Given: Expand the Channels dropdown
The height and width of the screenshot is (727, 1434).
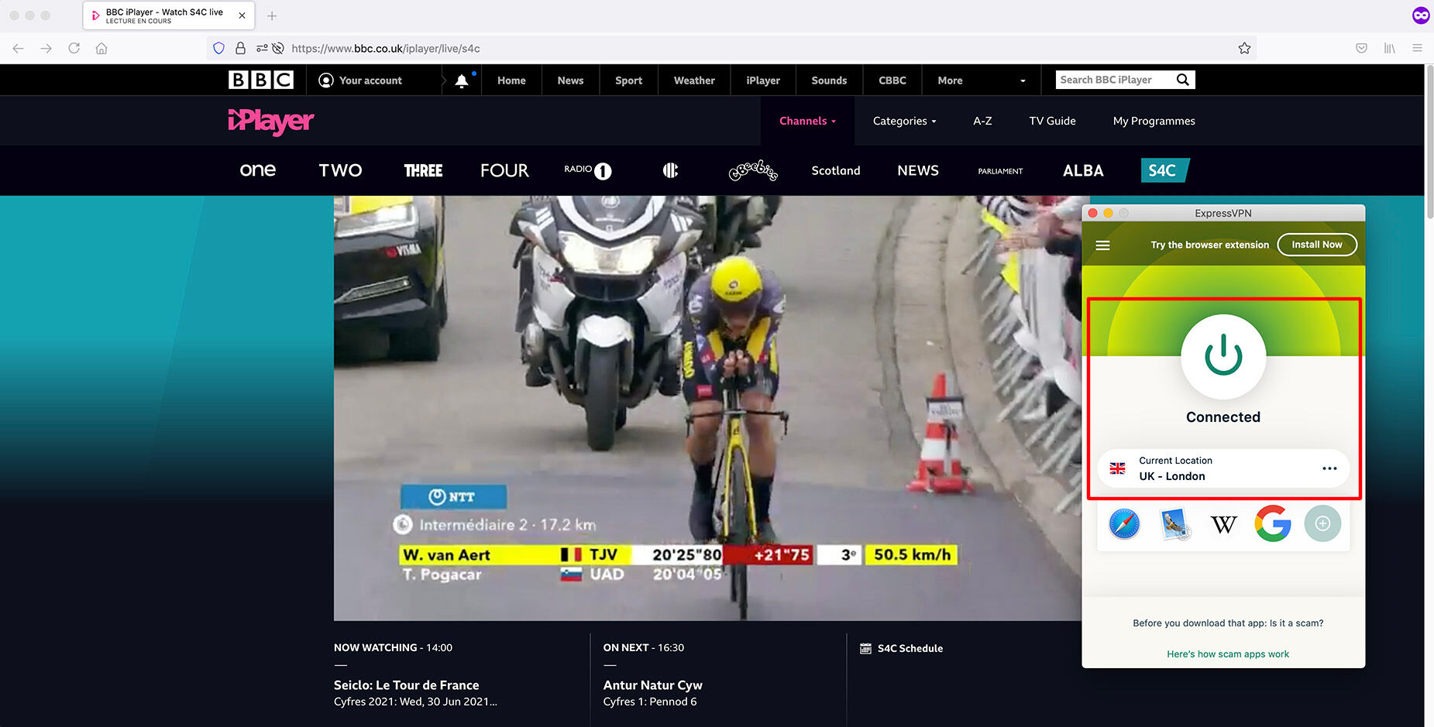Looking at the screenshot, I should coord(807,121).
